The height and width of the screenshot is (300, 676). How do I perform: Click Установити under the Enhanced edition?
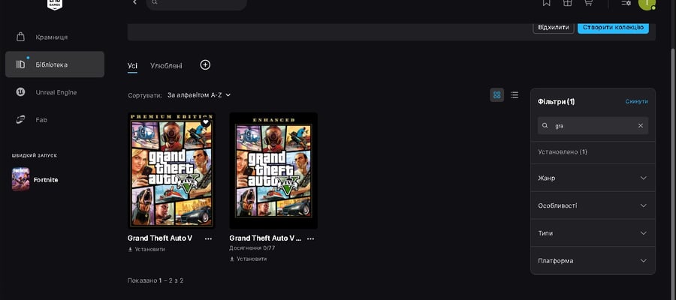click(x=249, y=259)
